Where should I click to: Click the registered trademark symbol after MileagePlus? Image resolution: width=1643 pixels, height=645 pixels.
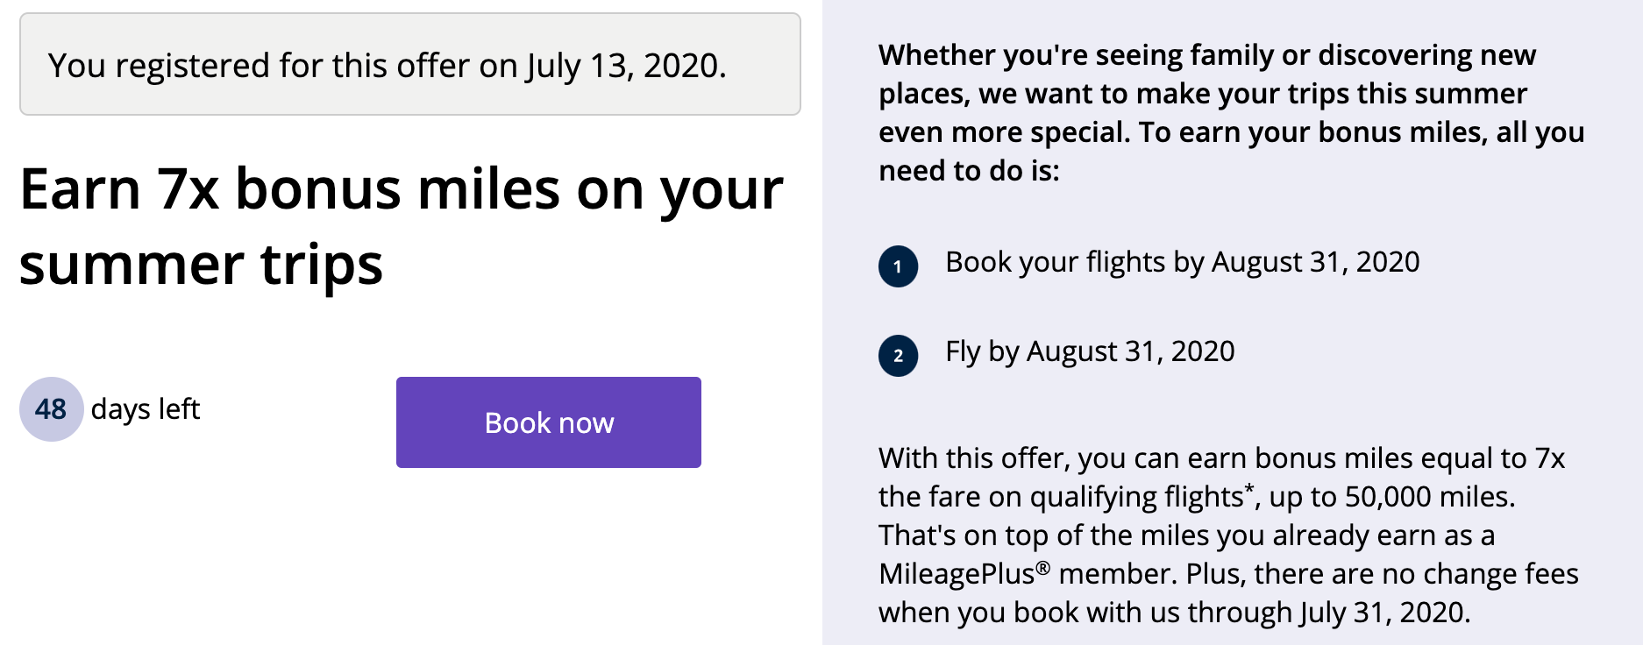[1042, 567]
